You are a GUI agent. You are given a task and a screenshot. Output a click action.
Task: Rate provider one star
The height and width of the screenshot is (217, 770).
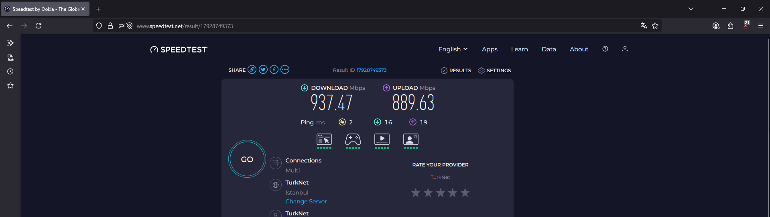[416, 193]
